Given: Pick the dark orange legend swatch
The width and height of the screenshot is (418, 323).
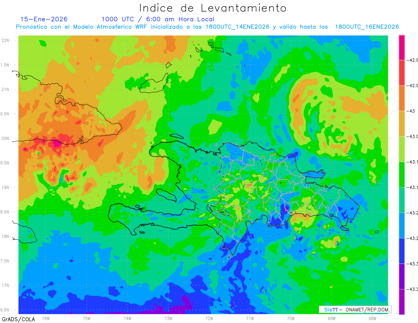Looking at the screenshot, I should 402,98.
